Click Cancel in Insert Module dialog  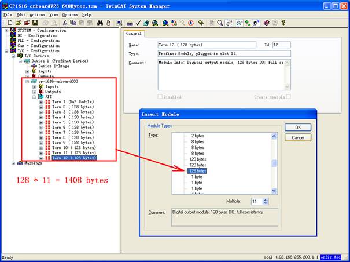(x=298, y=138)
